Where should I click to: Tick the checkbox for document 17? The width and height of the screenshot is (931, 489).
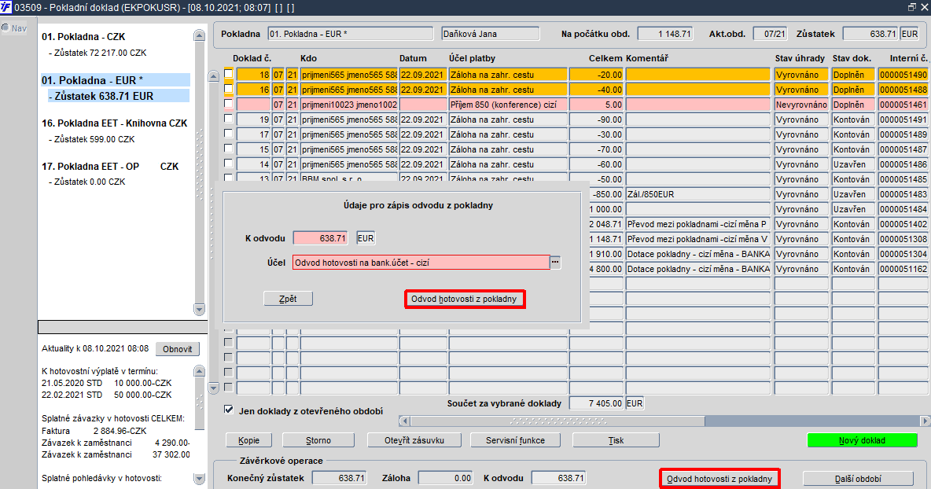229,133
